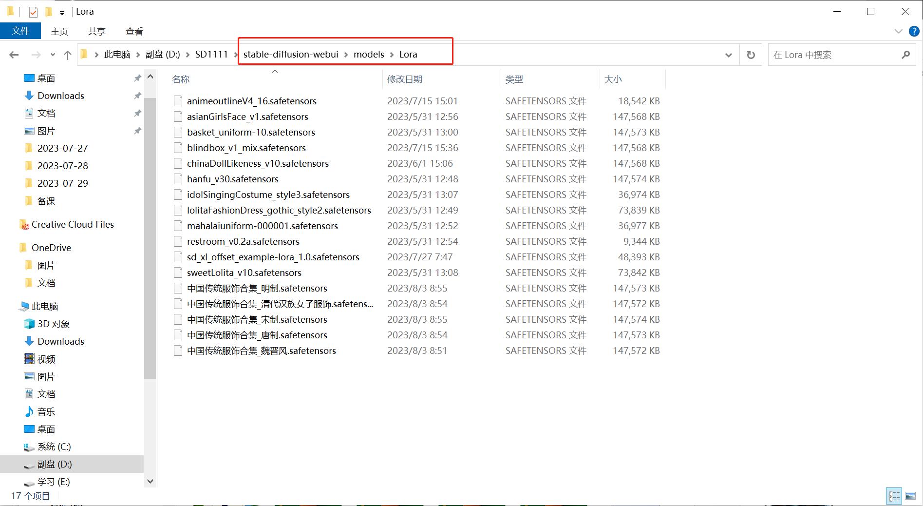The height and width of the screenshot is (506, 923).
Task: Click SD1111 breadcrumb segment
Action: pyautogui.click(x=211, y=54)
